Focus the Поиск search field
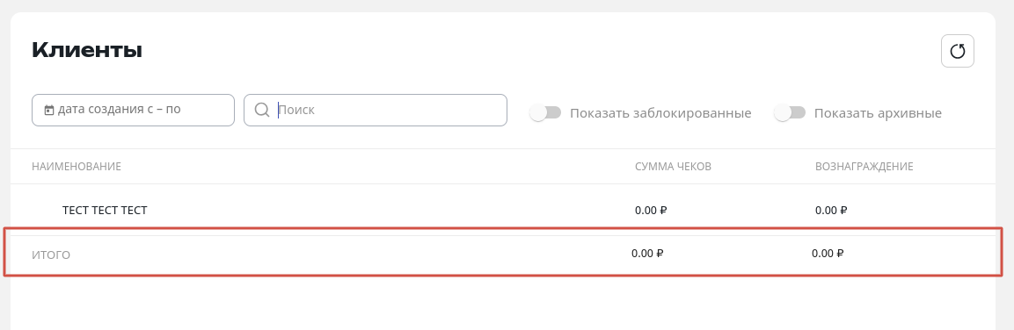Viewport: 1014px width, 330px height. coord(375,110)
